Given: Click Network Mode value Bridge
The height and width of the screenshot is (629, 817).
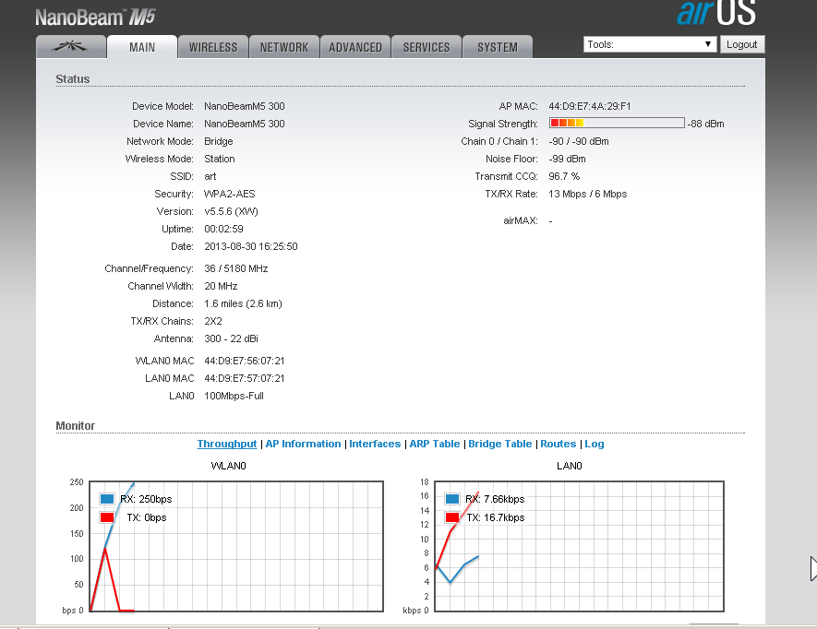Looking at the screenshot, I should tap(218, 141).
